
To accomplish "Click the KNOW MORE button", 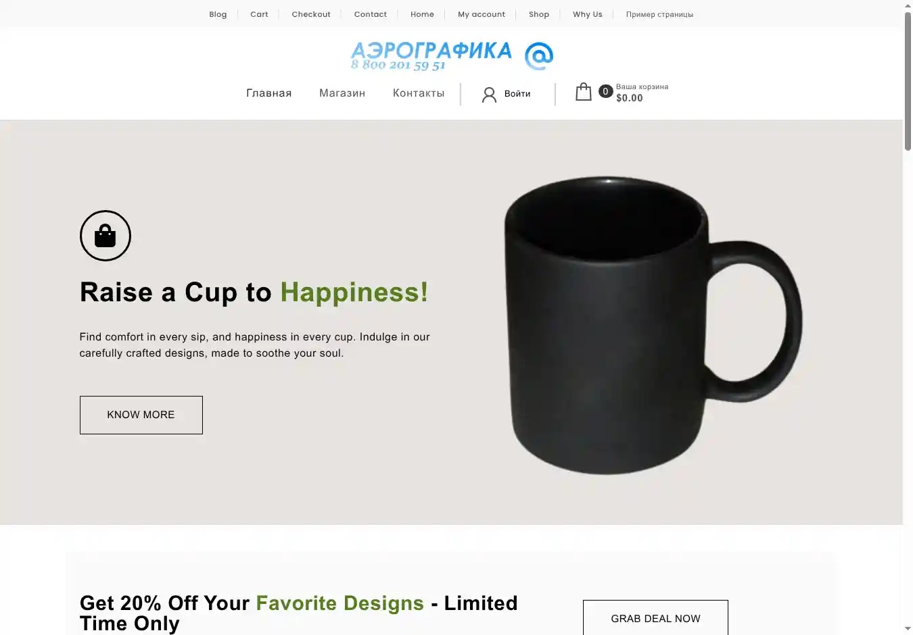I will [141, 415].
